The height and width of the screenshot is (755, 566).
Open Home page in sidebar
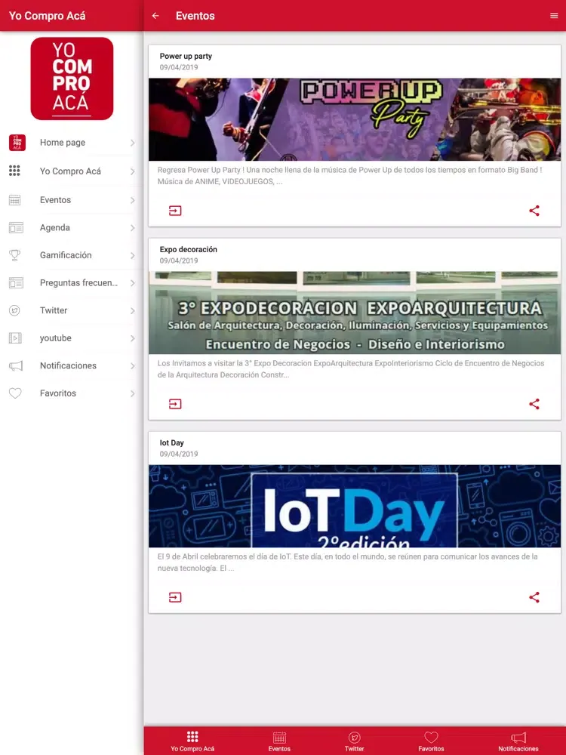click(72, 143)
